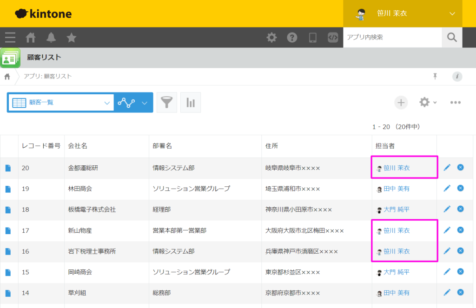This screenshot has width=476, height=308.
Task: Edit record 14 with pencil icon
Action: point(447,293)
